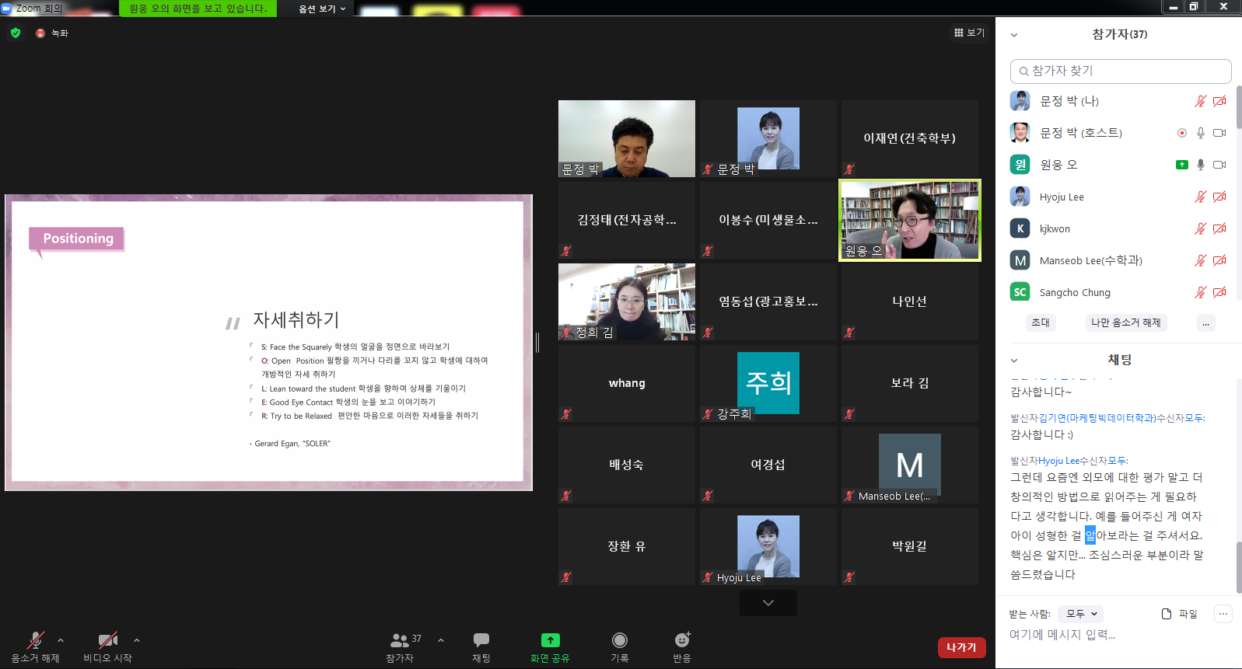
Task: Click camera-off icon for Sangcho Chung
Action: [1219, 292]
